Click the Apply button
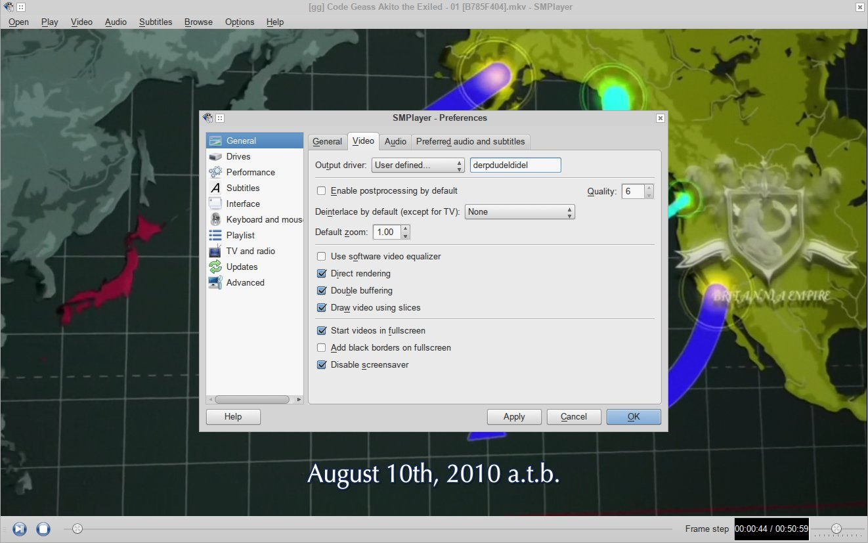This screenshot has height=543, width=868. tap(514, 417)
